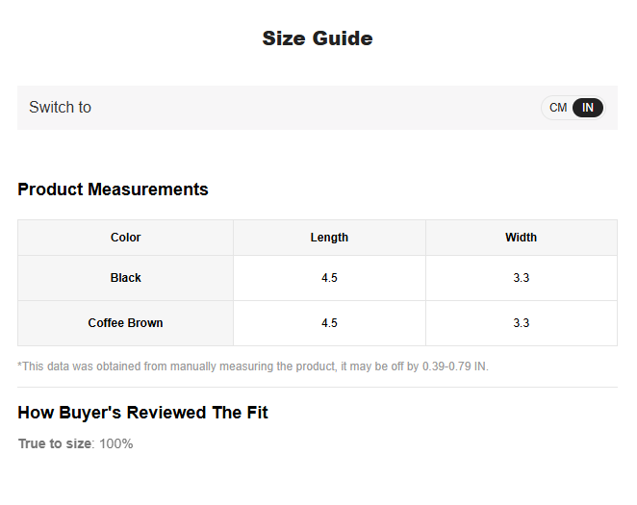Select the Length column header
This screenshot has height=505, width=637.
click(329, 237)
